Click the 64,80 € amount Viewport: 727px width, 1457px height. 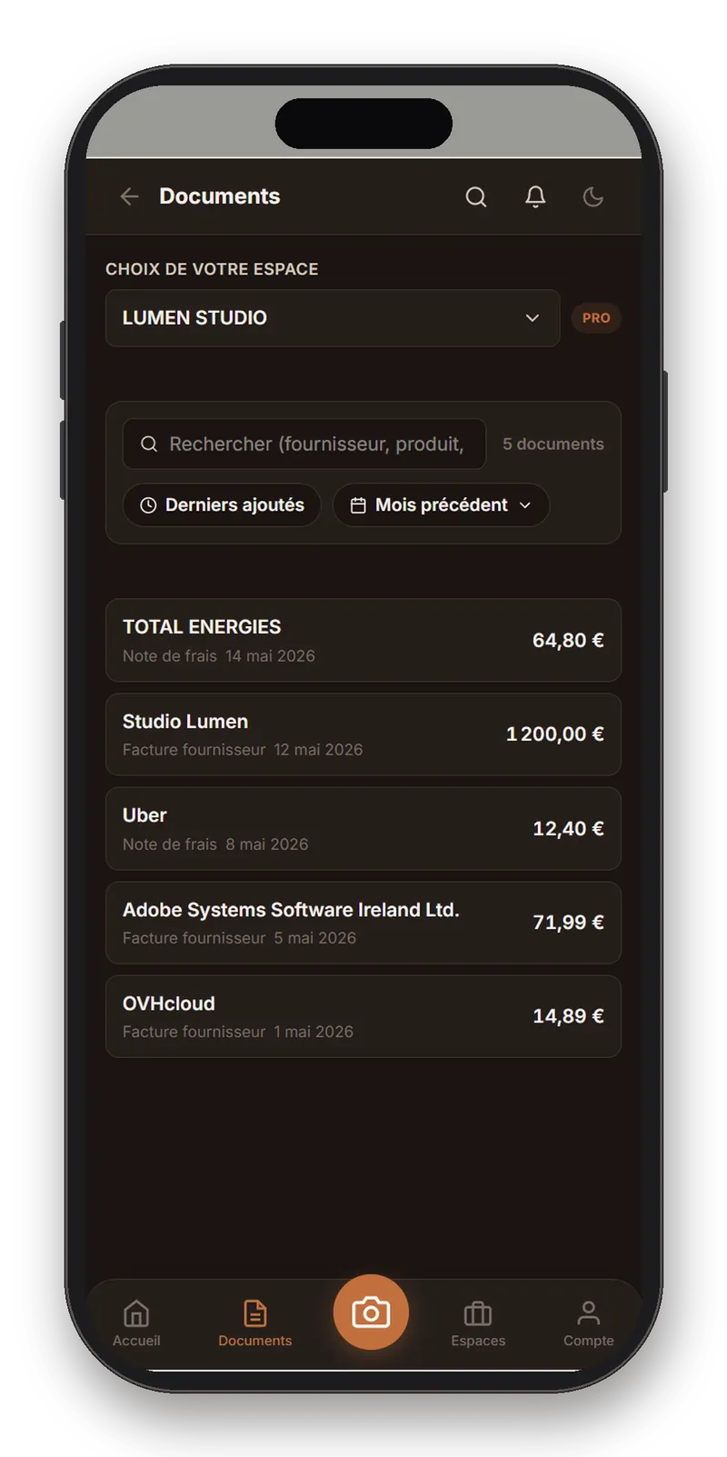tap(568, 640)
